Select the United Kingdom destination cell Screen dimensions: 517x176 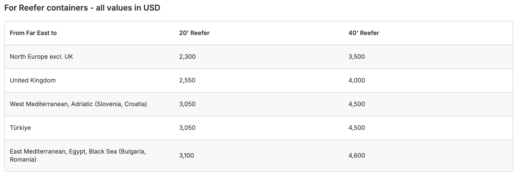[33, 80]
